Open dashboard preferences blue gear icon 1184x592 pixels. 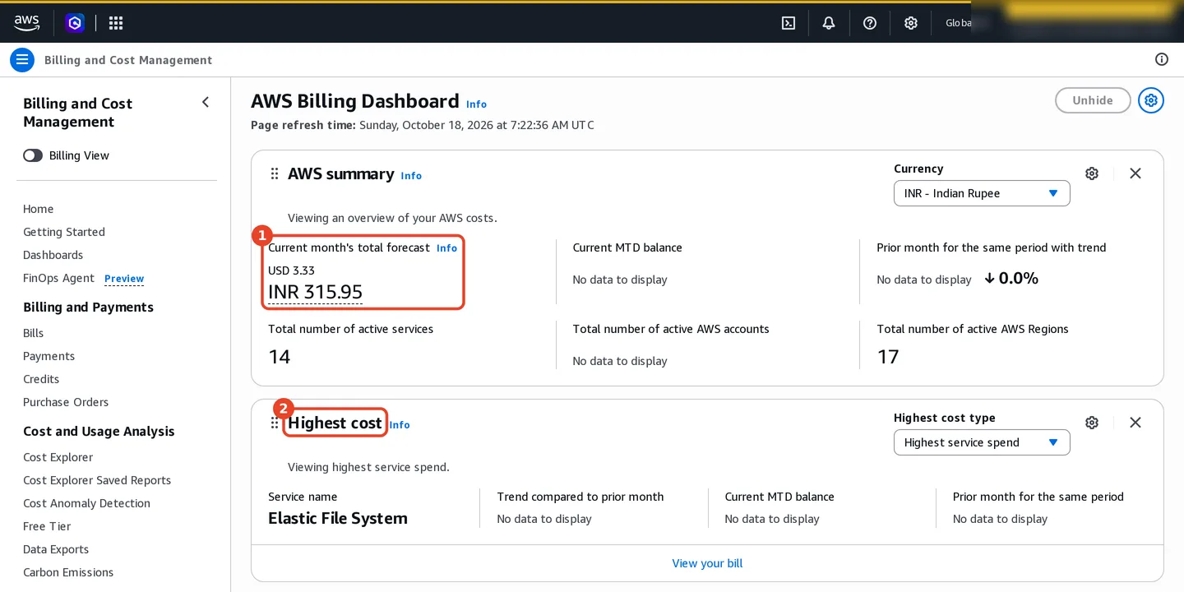(x=1151, y=100)
